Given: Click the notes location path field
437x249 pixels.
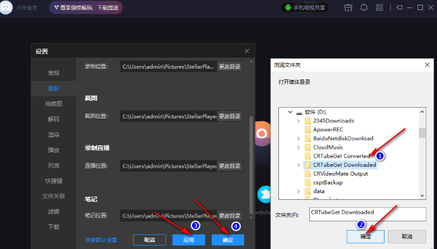Looking at the screenshot, I should pyautogui.click(x=168, y=215).
